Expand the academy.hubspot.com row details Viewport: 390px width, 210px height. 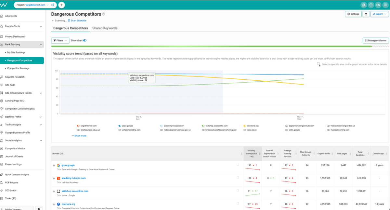(x=54, y=178)
